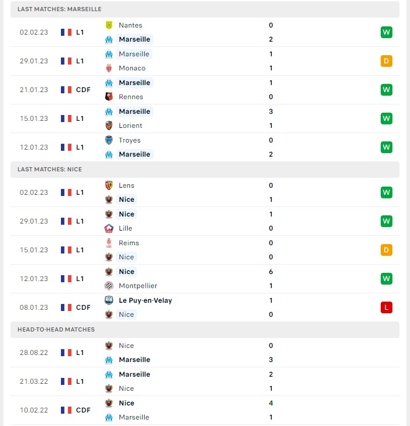Open the Marseille vs Monaco draw badge
This screenshot has width=410, height=426.
click(387, 61)
